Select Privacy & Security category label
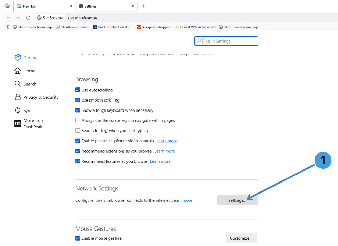Image resolution: width=338 pixels, height=246 pixels. 41,97
